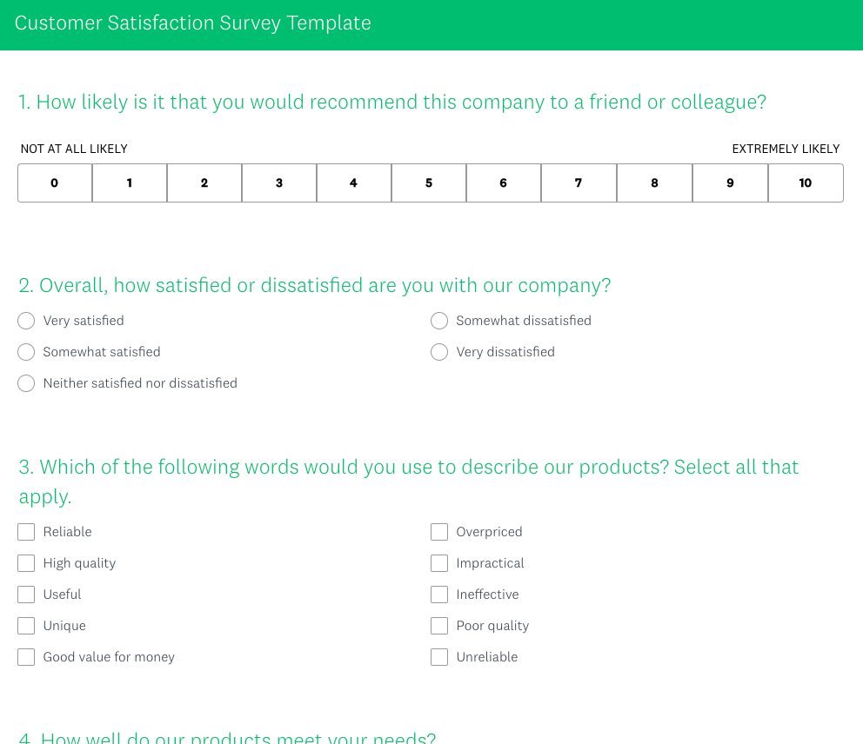Enable the Useful checkbox

(26, 595)
